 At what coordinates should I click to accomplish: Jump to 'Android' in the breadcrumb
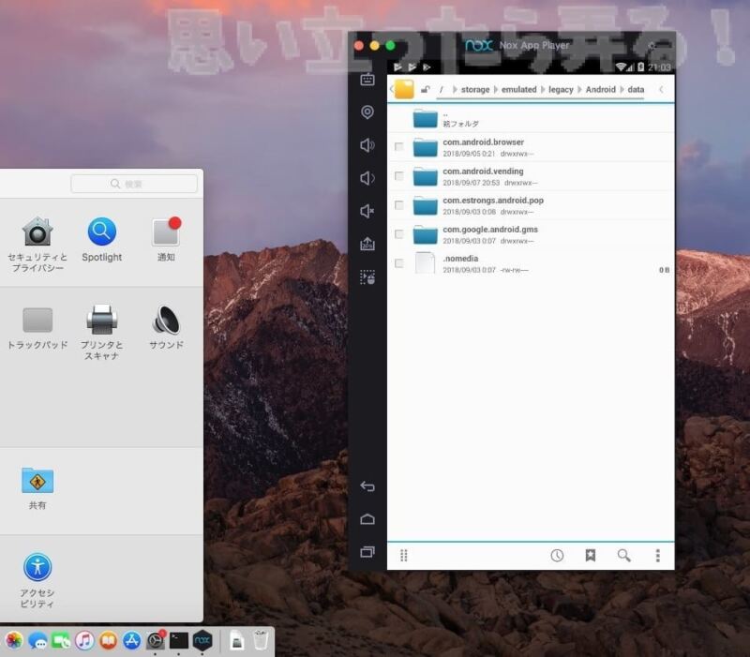coord(600,89)
